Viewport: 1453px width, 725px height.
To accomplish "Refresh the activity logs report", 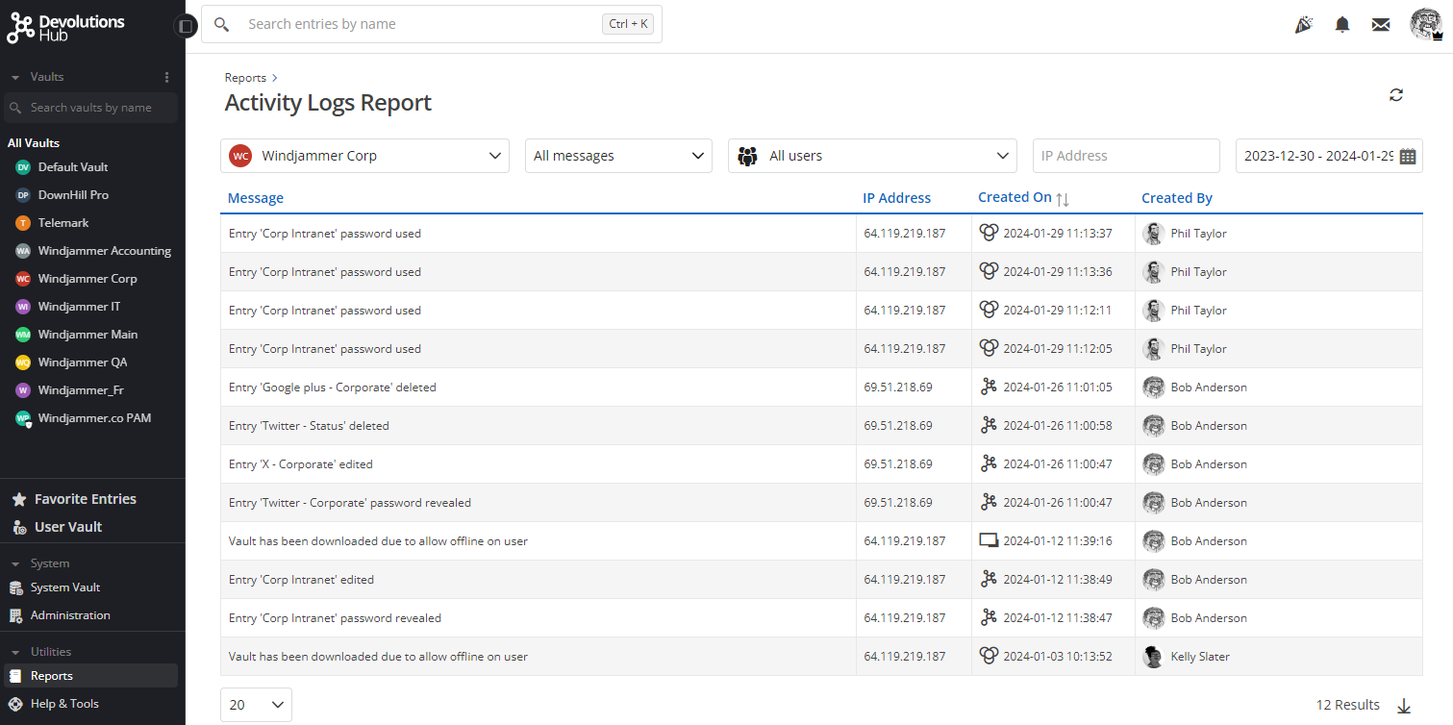I will [1396, 94].
